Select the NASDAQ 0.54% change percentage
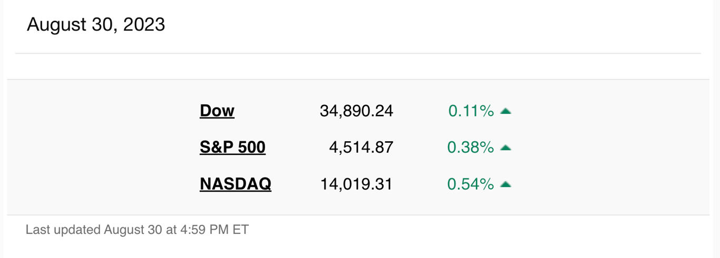The height and width of the screenshot is (258, 720). point(470,184)
